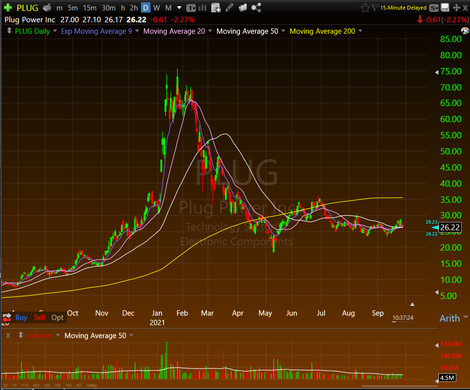Select the 6M range tab
The image size is (470, 390).
(36, 385)
